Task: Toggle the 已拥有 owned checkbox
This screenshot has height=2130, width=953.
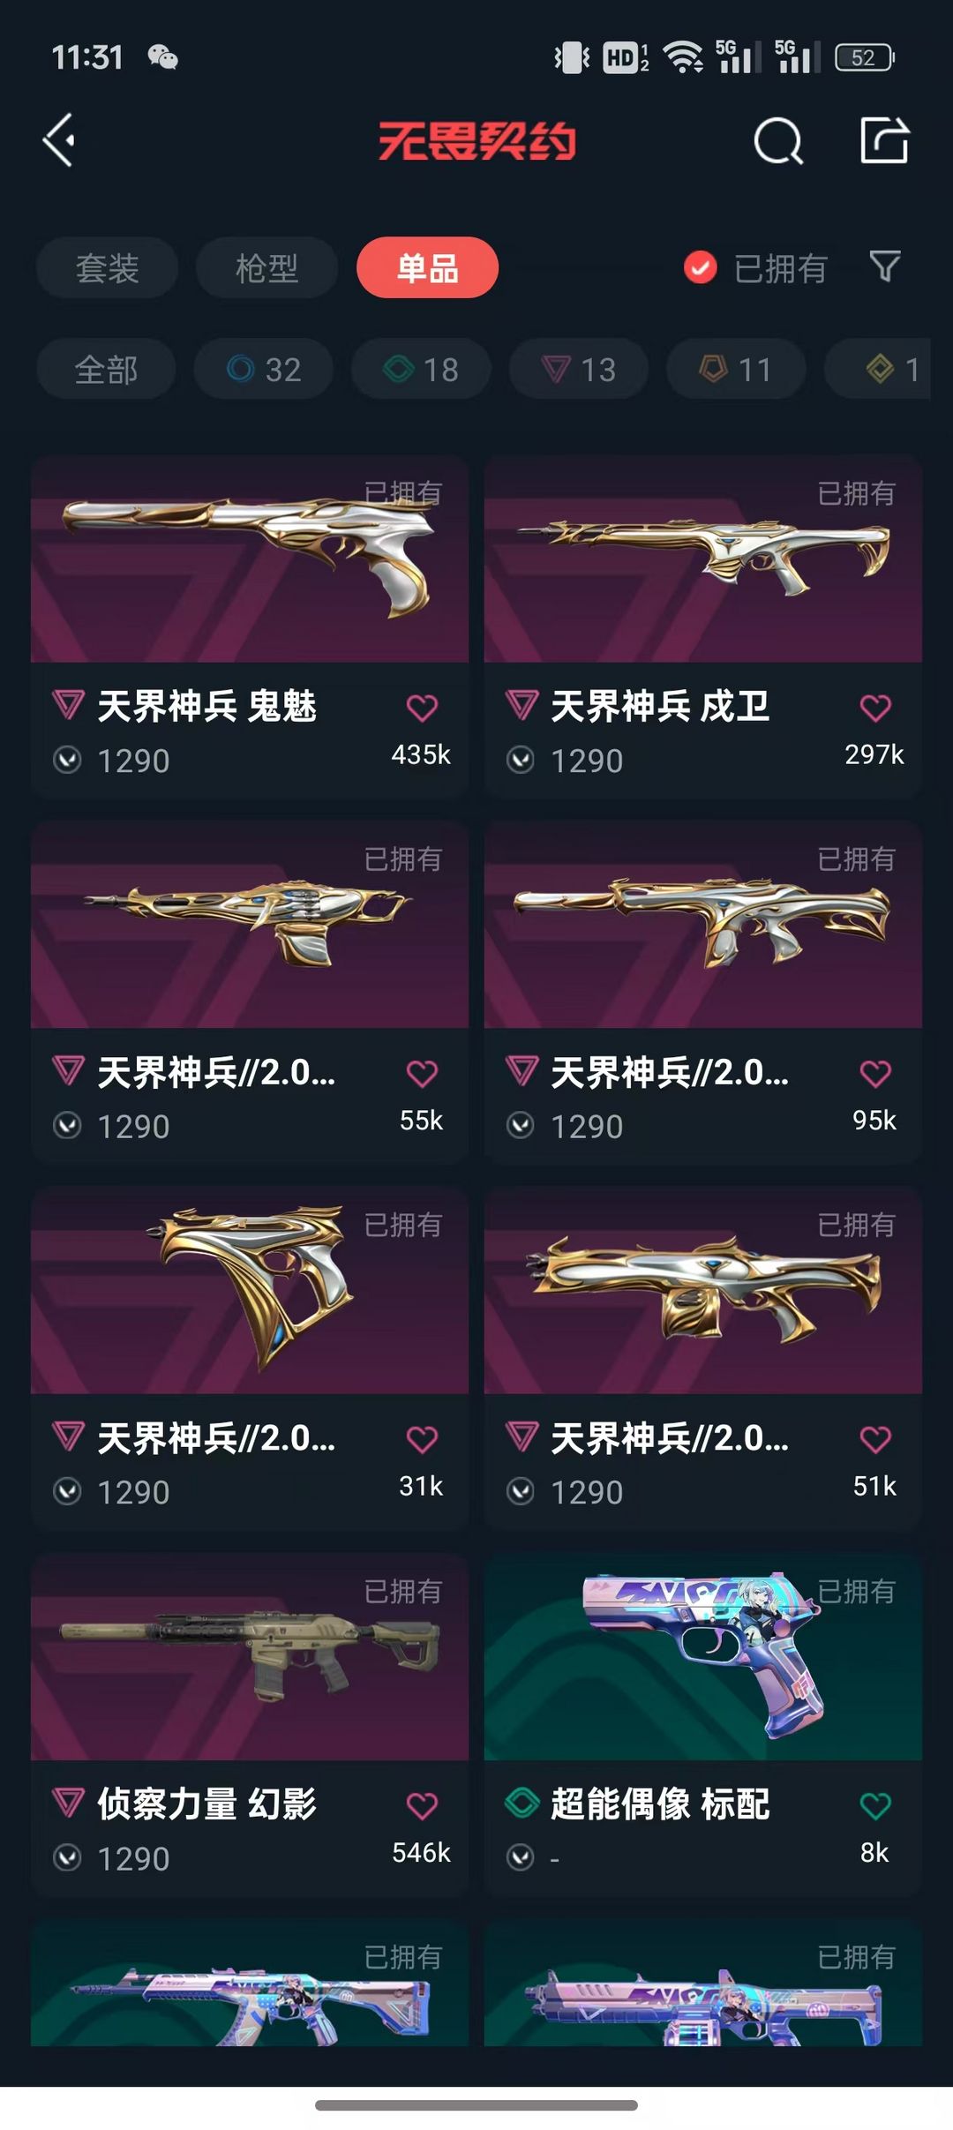Action: [x=700, y=267]
